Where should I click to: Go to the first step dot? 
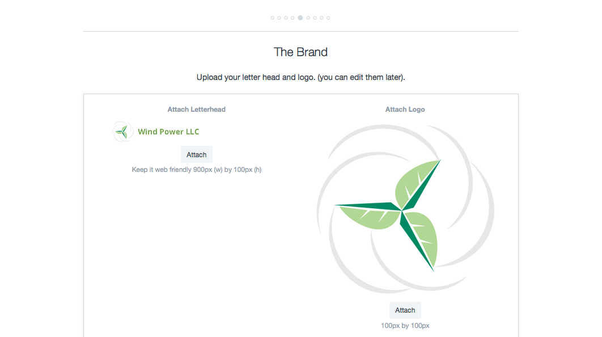[x=273, y=18]
